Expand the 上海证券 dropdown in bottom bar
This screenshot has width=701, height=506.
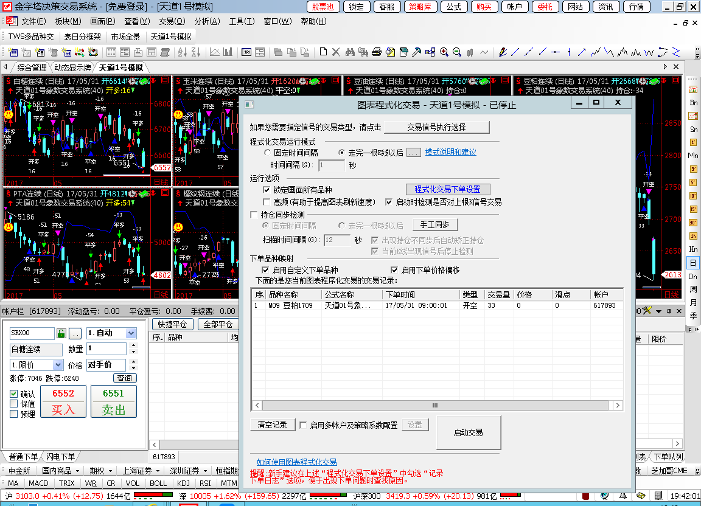[x=158, y=471]
